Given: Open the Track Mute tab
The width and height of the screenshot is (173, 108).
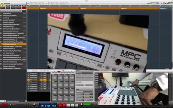Looking at the screenshot, I should (x=64, y=3).
